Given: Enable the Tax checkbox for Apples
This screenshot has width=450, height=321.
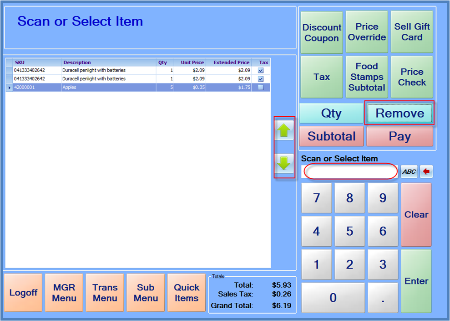Looking at the screenshot, I should [261, 88].
